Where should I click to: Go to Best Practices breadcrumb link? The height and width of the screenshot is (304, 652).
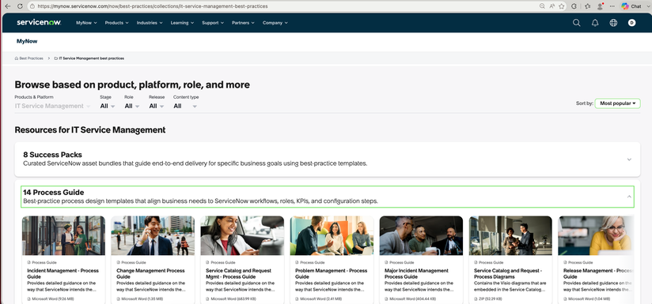31,58
